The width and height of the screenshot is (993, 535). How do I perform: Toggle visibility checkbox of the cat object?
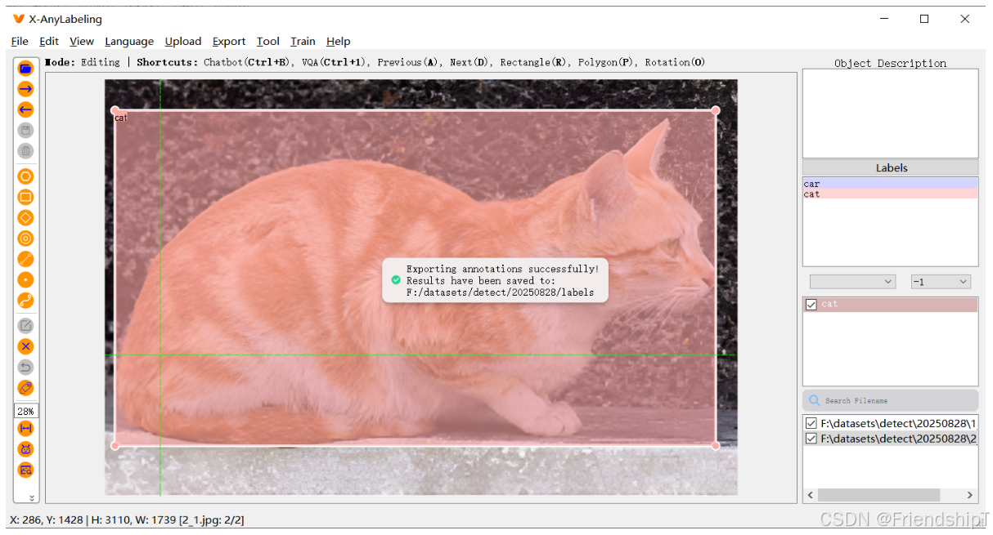(811, 304)
